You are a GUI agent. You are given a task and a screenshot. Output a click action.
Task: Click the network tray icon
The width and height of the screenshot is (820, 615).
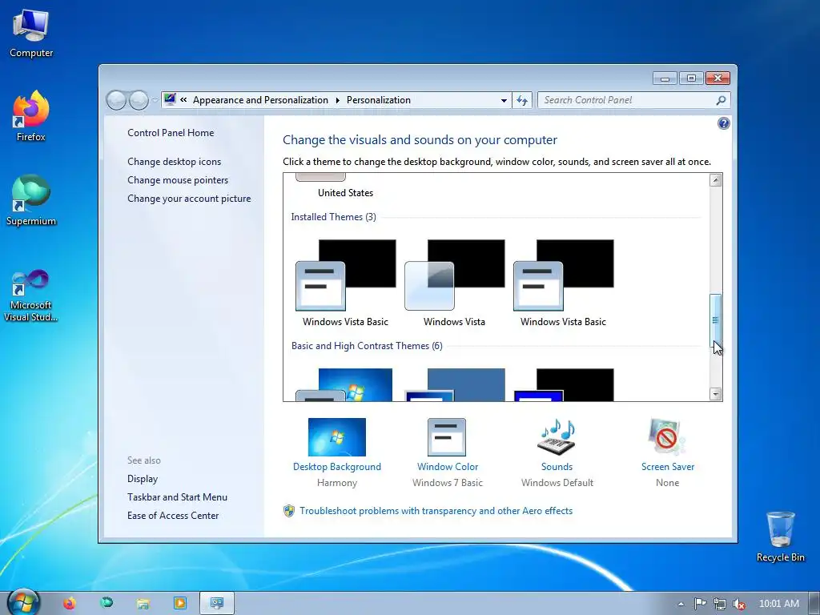(720, 604)
